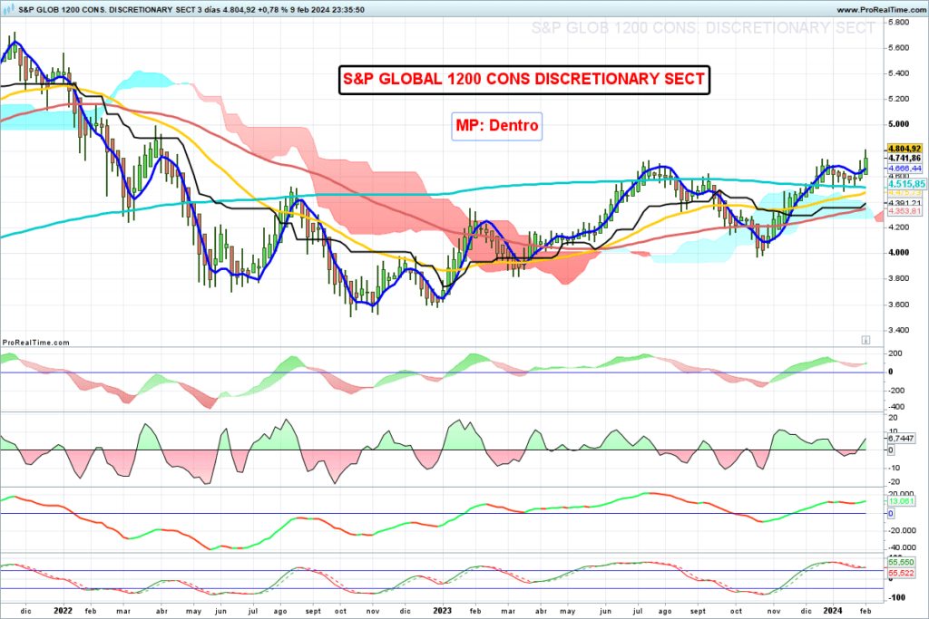
Task: Click the 2022 year label on the time axis
Action: (x=63, y=611)
